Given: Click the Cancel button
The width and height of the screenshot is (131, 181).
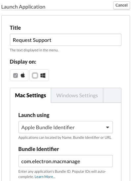Looking at the screenshot, I should 121,5.
